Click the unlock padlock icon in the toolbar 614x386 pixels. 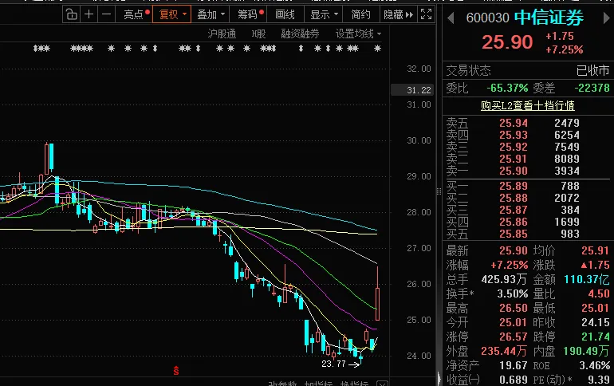pyautogui.click(x=72, y=14)
